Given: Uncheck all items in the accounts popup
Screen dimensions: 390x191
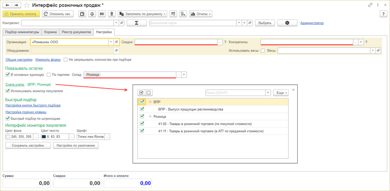Looking at the screenshot, I should 149,92.
